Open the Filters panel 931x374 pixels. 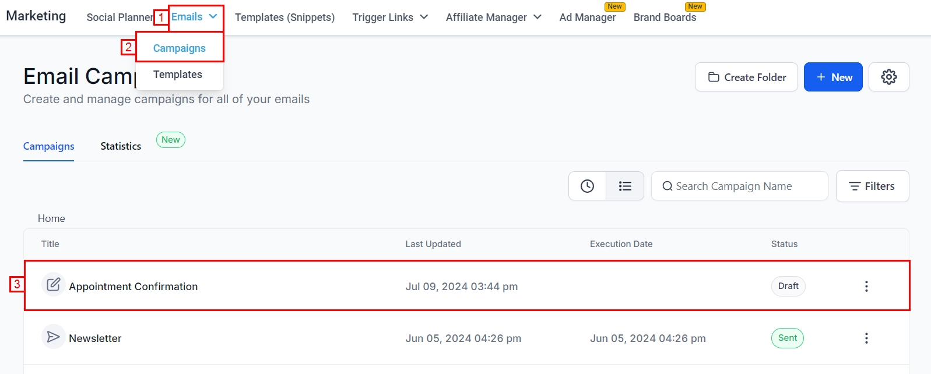[x=872, y=186]
